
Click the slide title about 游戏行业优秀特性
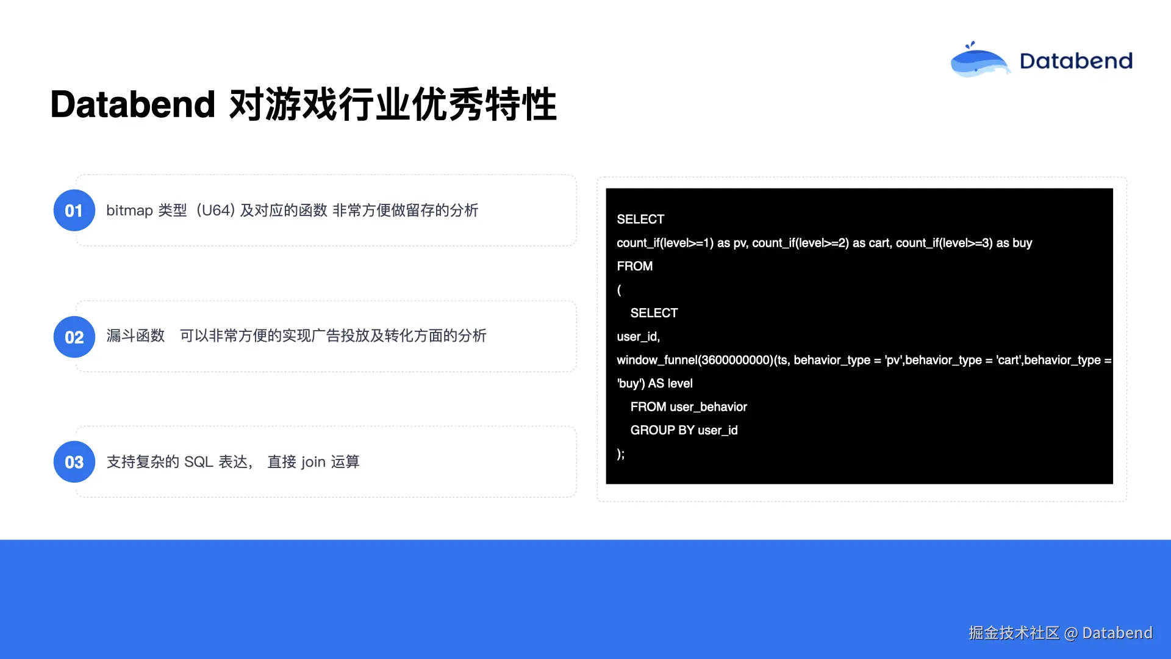click(x=303, y=104)
